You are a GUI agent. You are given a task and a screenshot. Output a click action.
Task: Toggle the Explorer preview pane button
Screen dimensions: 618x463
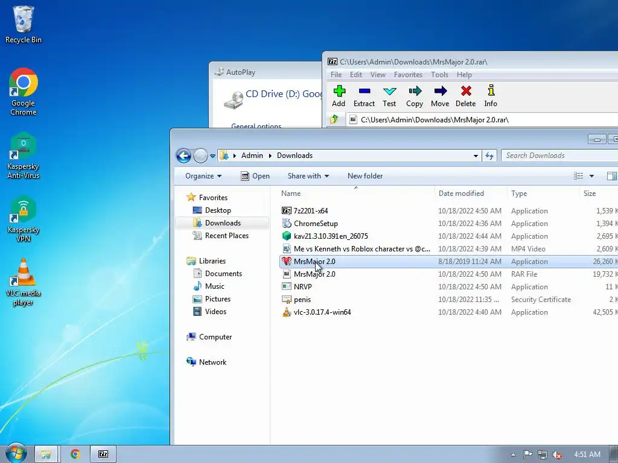pos(612,176)
